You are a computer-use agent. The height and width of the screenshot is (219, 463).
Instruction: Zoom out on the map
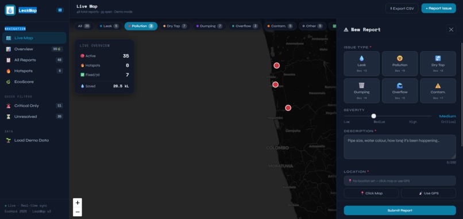pyautogui.click(x=78, y=212)
